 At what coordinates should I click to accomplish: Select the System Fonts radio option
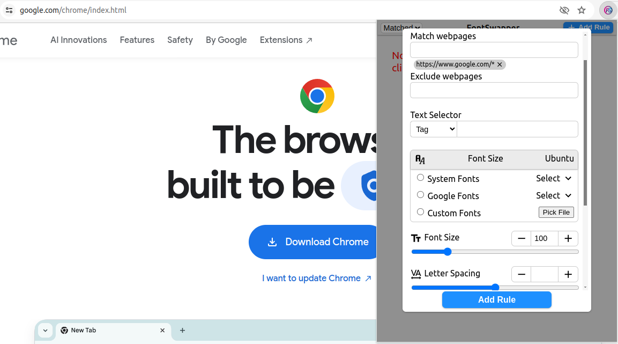tap(420, 178)
